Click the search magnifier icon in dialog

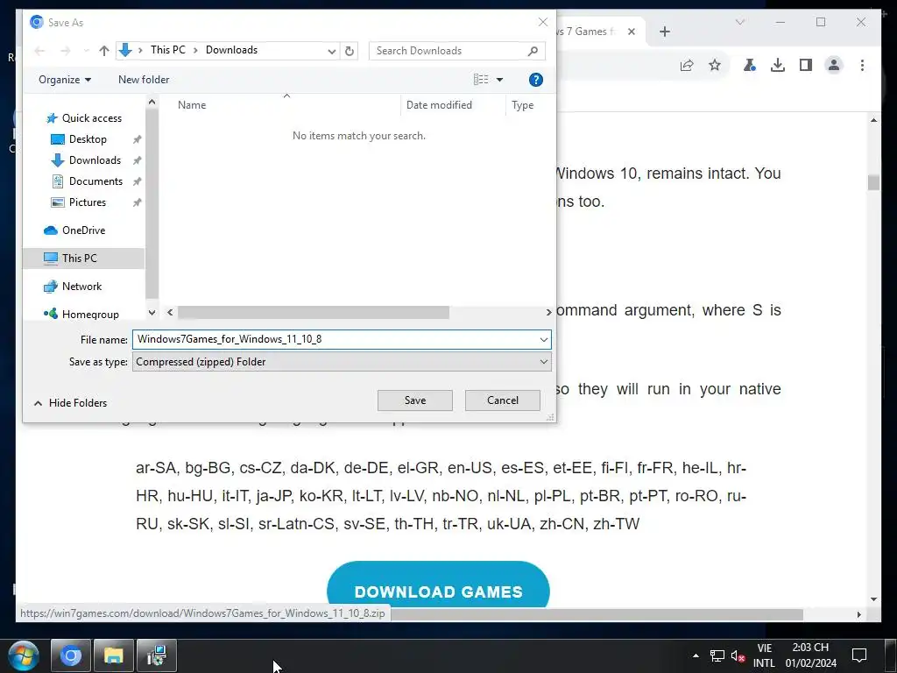click(x=533, y=51)
